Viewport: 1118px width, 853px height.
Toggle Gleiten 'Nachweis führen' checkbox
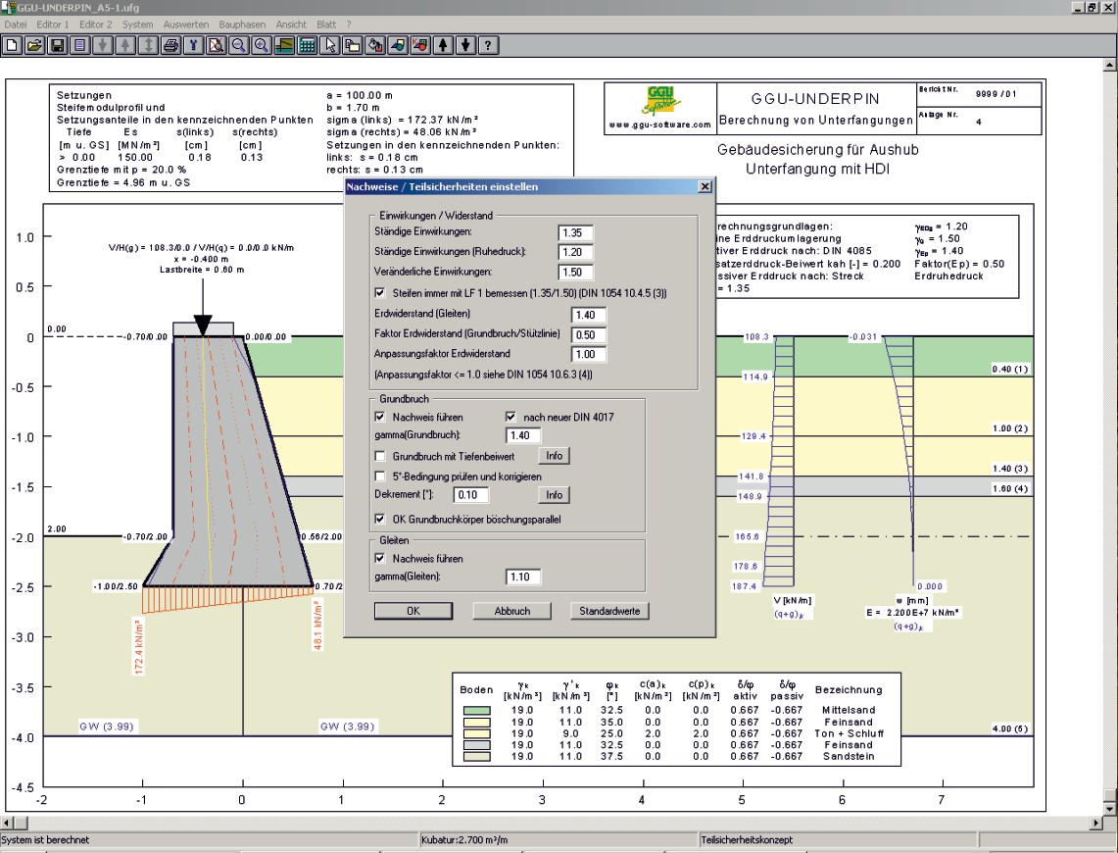tap(380, 559)
